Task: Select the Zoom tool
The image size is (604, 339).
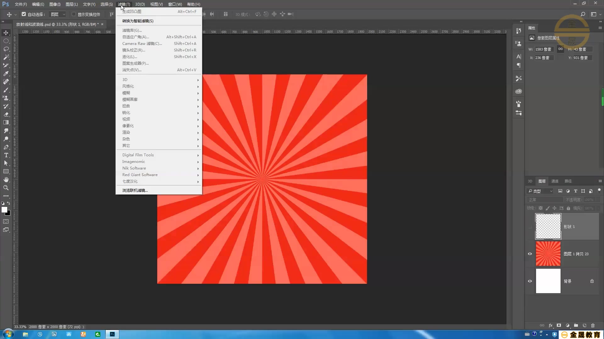Action: coord(6,188)
